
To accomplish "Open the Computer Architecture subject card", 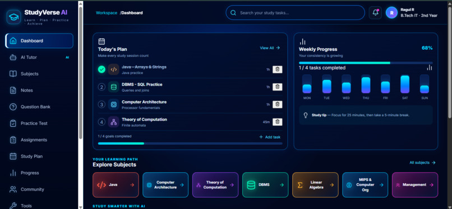I will [x=165, y=185].
